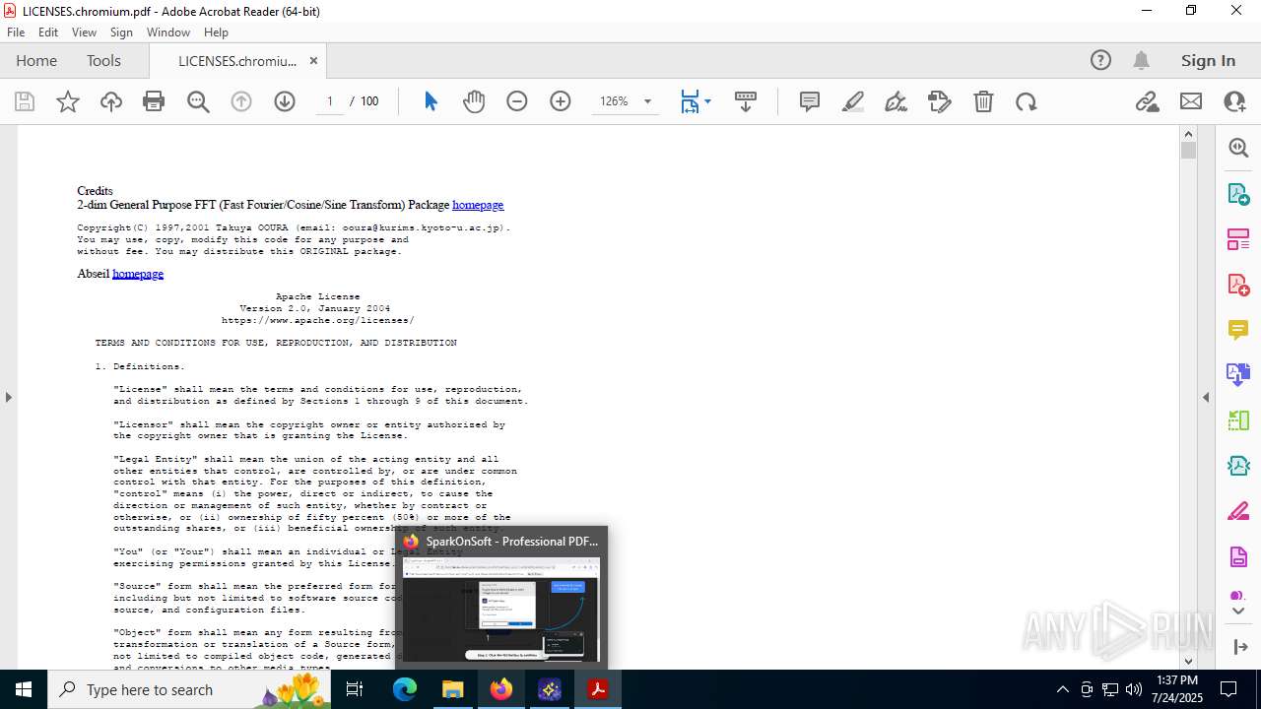The width and height of the screenshot is (1261, 709).
Task: Open the Combine Files tool in right pane
Action: tap(1238, 374)
